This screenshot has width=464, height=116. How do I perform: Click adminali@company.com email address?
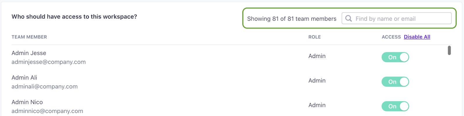point(44,87)
